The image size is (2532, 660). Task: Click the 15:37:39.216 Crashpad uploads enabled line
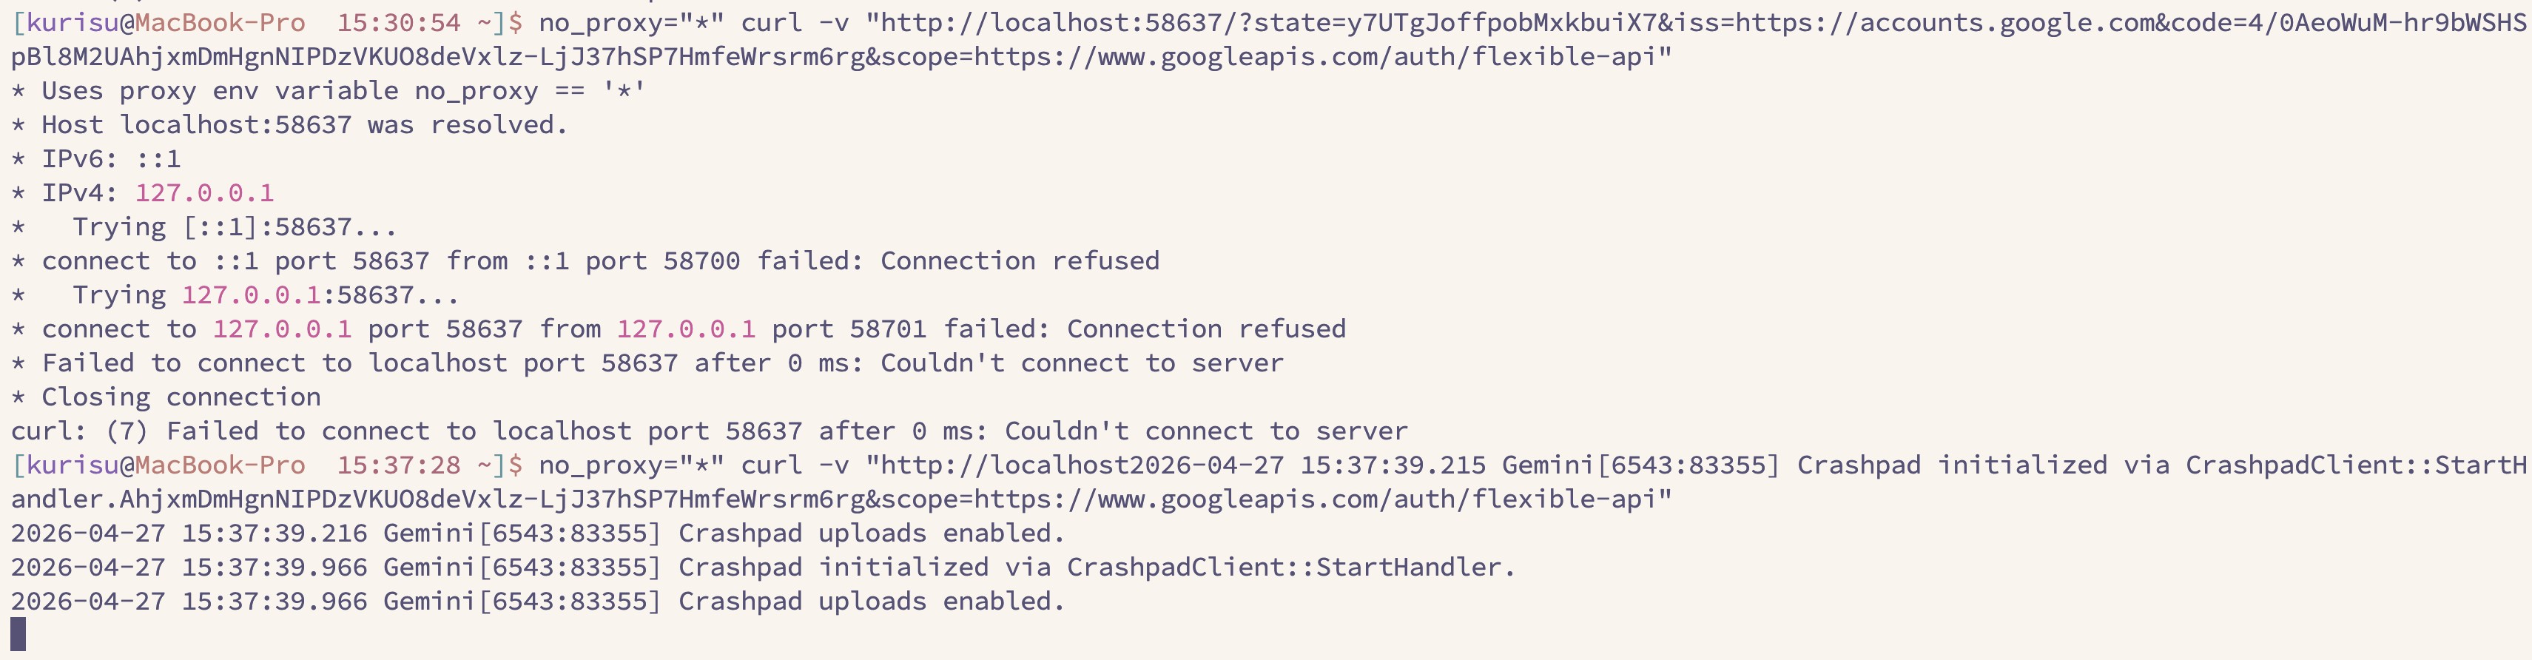[536, 533]
